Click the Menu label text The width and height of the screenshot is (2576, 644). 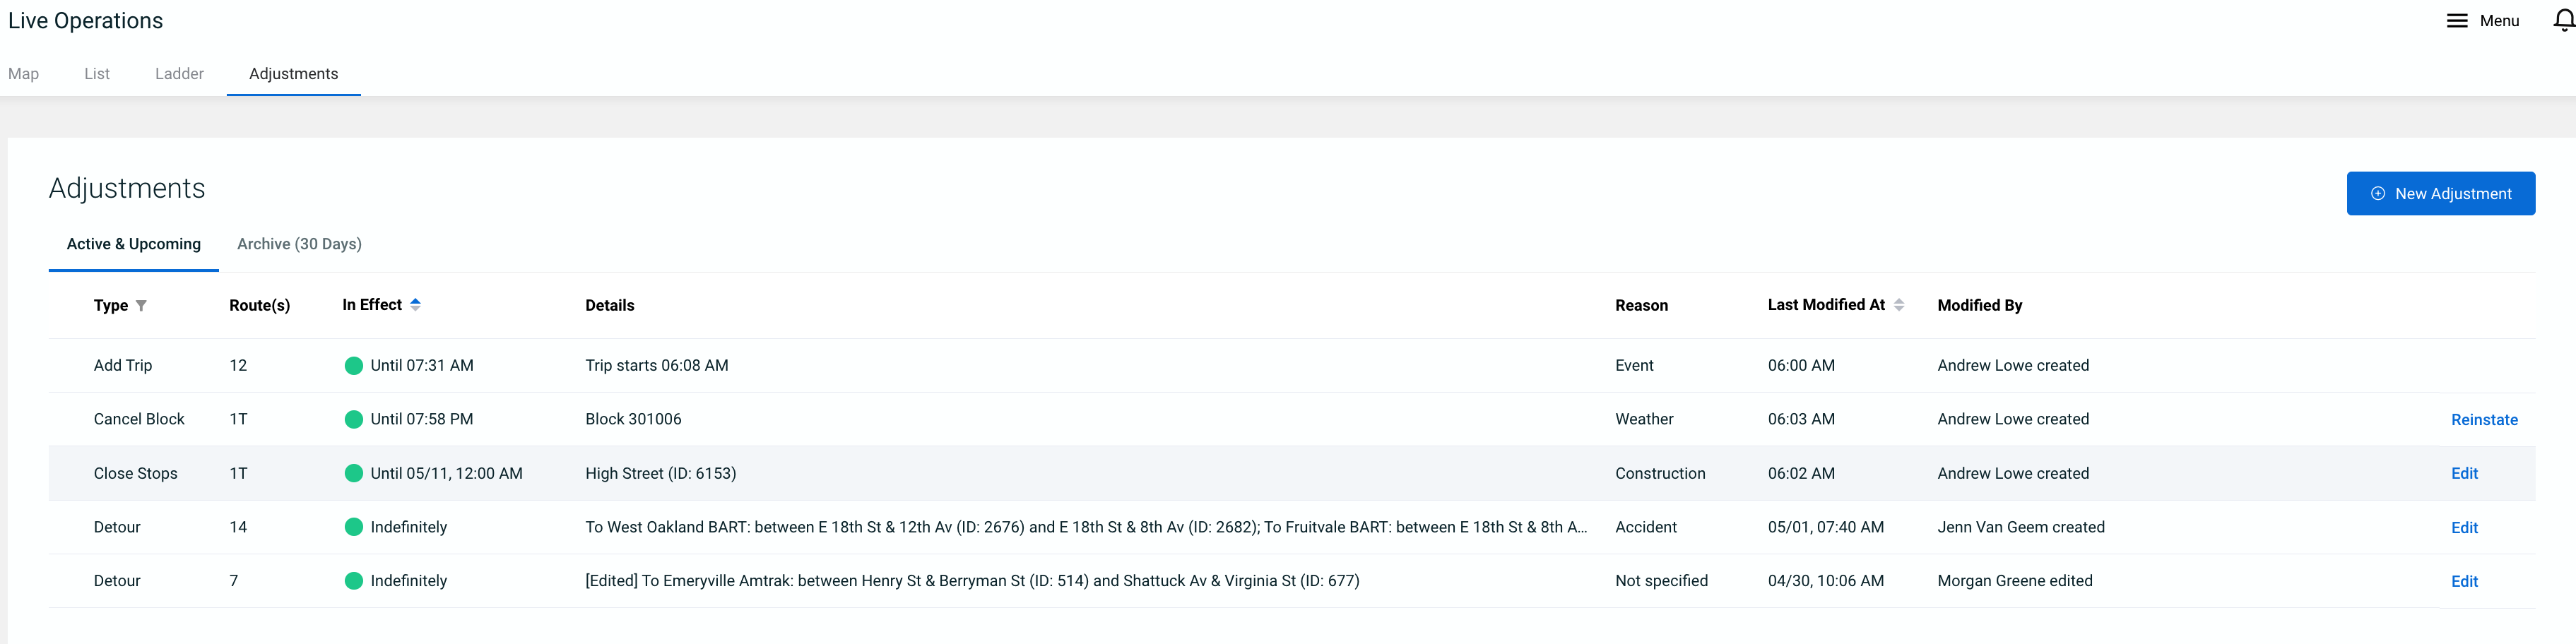click(2499, 21)
